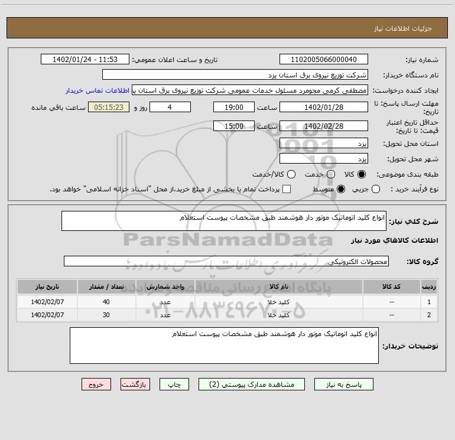Choose the متوسط purchase process option
The image size is (455, 440).
(x=341, y=189)
